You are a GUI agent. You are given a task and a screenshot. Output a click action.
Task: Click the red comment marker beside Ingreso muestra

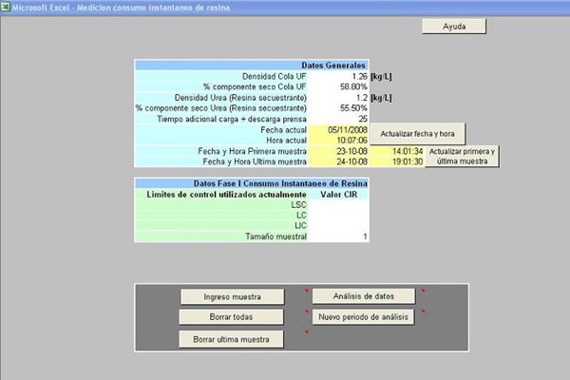tap(306, 291)
